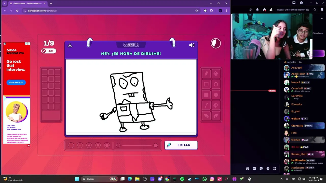Viewport: 326px width, 183px height.
Task: Open ad info icon beside ad close
Action: tap(26, 44)
